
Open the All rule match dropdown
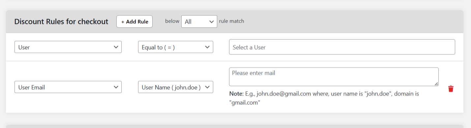click(199, 22)
